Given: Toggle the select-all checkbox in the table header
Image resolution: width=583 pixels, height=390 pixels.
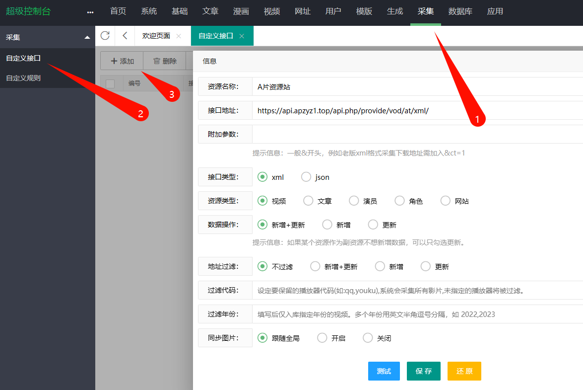Looking at the screenshot, I should 111,83.
